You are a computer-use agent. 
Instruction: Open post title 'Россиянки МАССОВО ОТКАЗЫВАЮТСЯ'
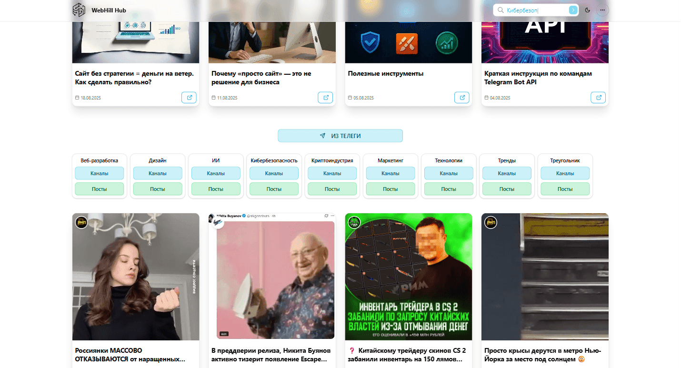point(130,355)
